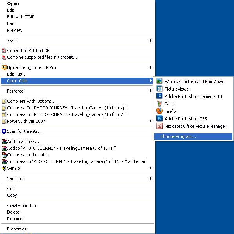Expand the 7-Zip submenu arrow
The height and width of the screenshot is (234, 234).
(151, 40)
